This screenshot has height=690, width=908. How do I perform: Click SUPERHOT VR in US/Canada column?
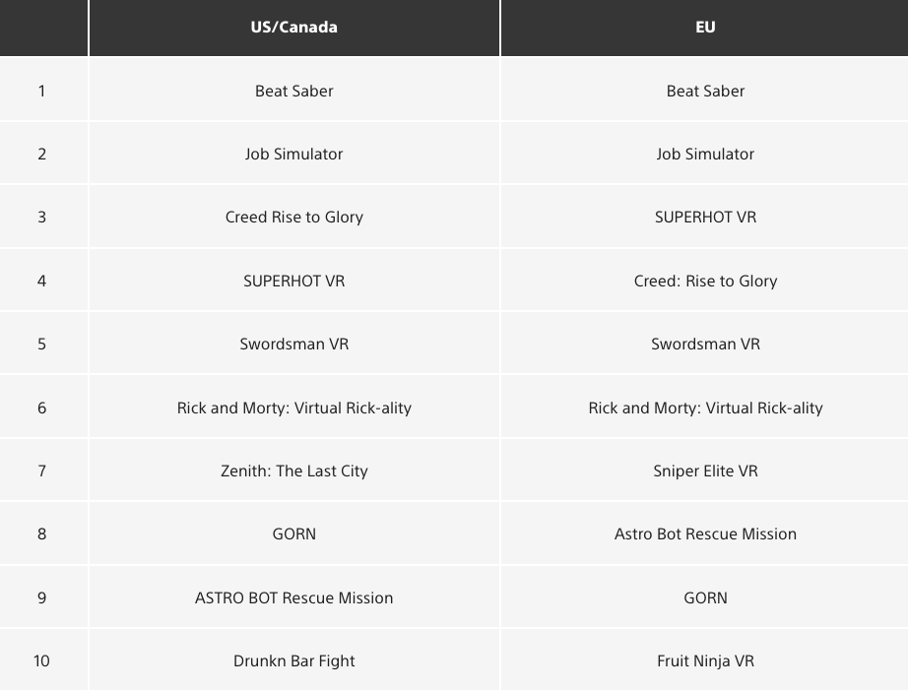pos(294,281)
